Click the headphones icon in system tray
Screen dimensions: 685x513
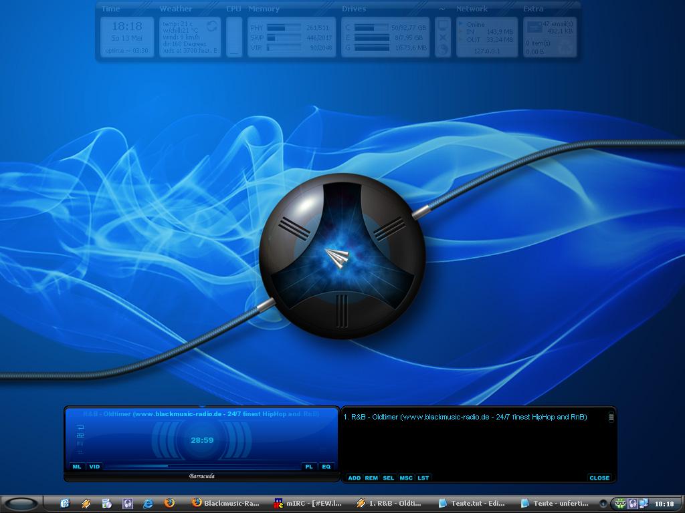click(x=632, y=504)
